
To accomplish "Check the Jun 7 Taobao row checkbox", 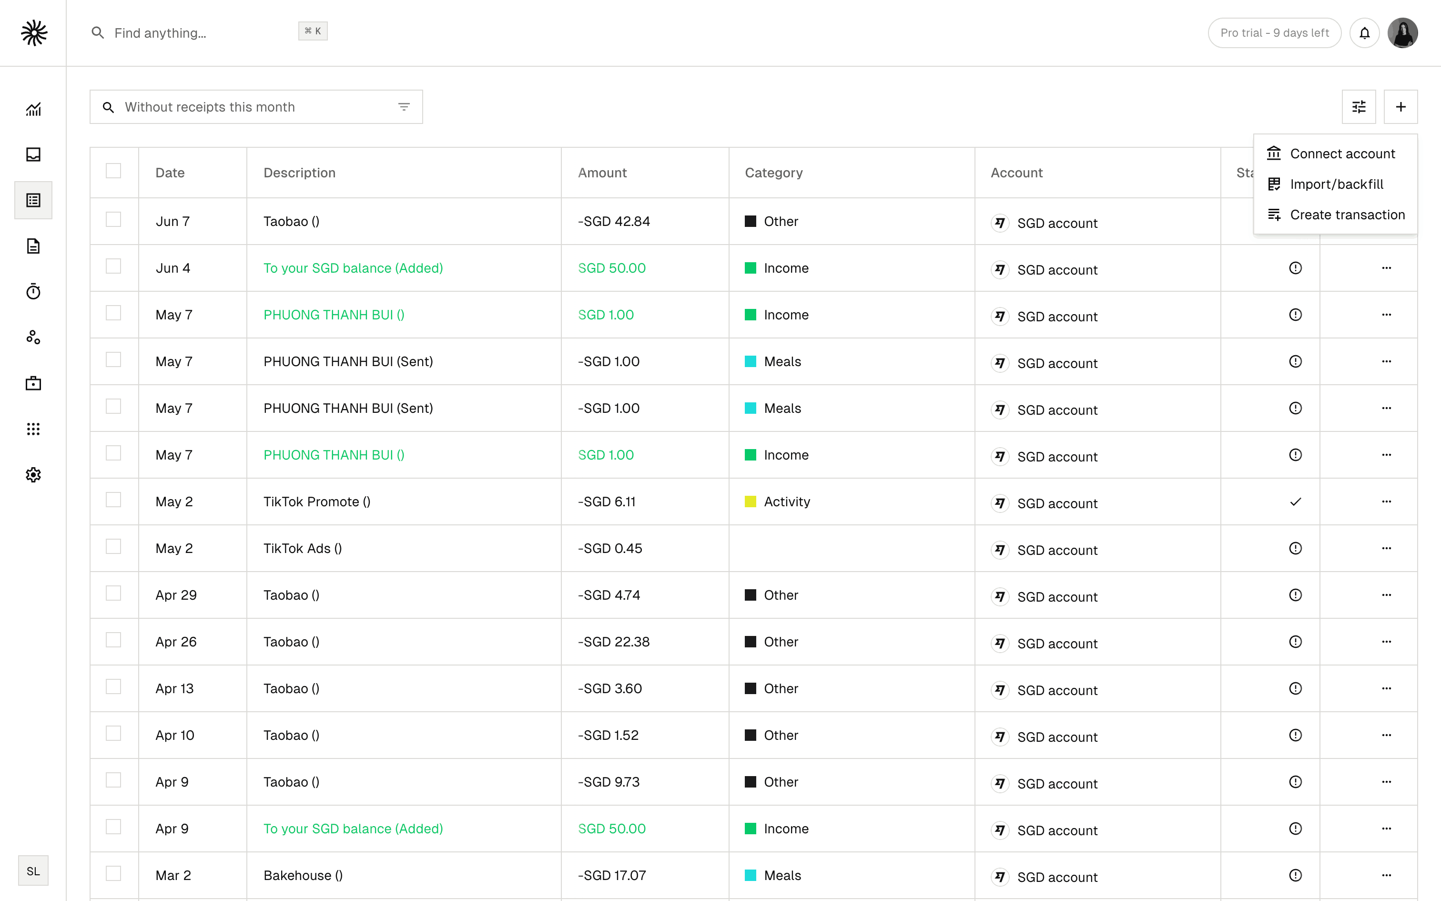I will pos(113,219).
